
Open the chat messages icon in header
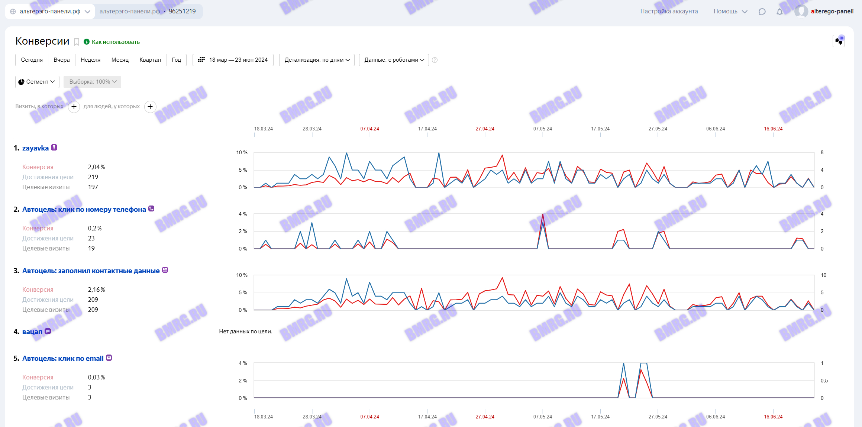[x=762, y=12]
